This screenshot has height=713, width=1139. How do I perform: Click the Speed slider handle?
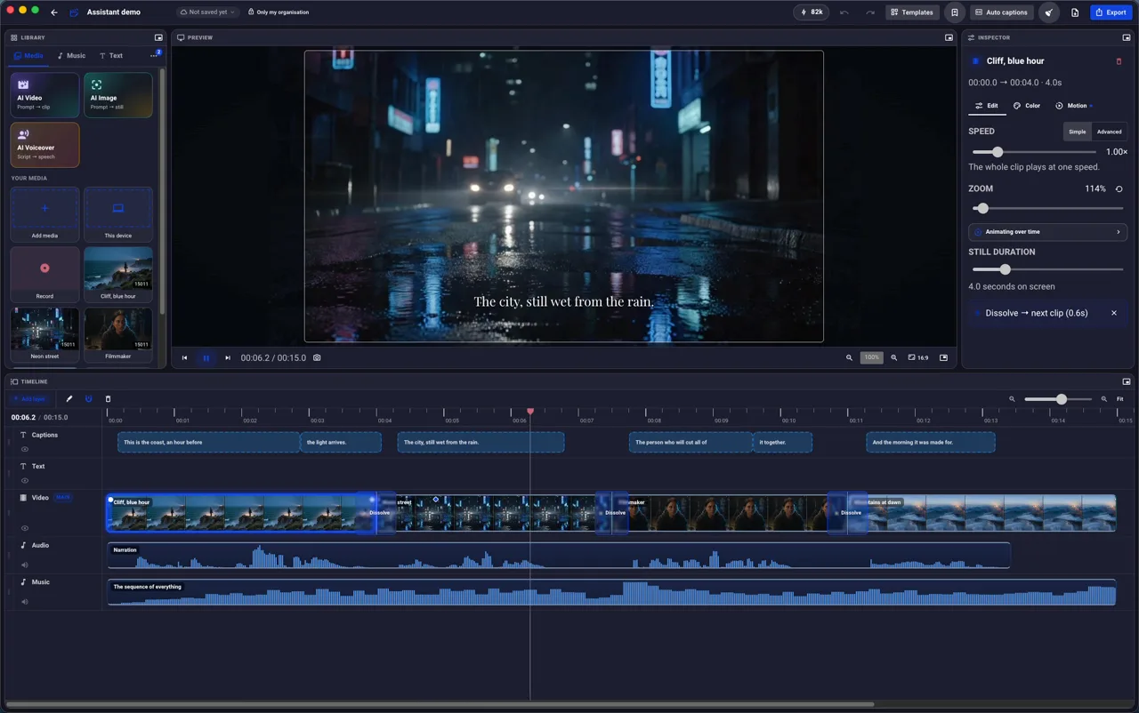pos(998,152)
